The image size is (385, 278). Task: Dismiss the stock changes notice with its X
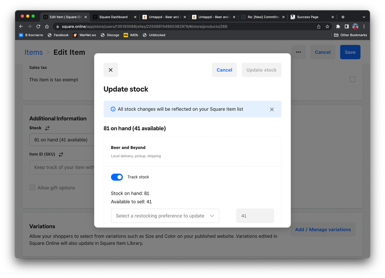(272, 109)
